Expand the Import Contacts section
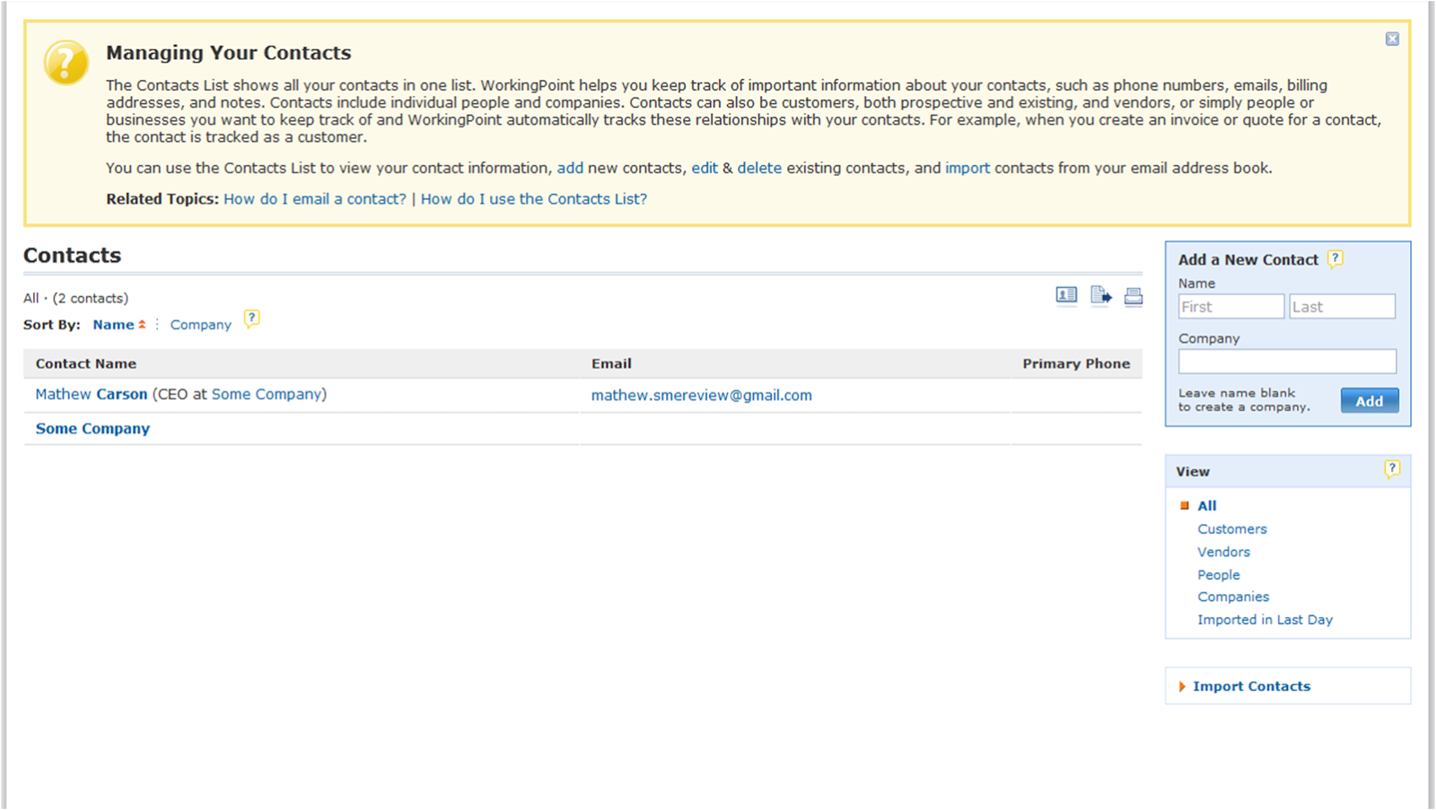 [x=1251, y=685]
